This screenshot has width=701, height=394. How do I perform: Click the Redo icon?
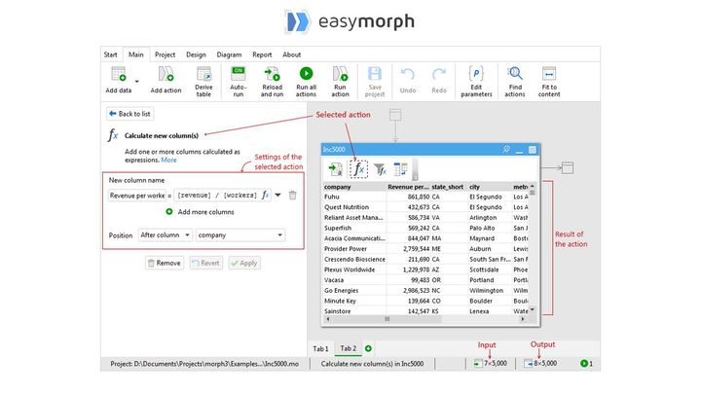tap(439, 74)
